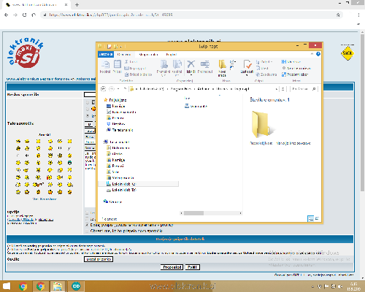Screen dimensions: 365x292
Task: Click the browser reload button
Action: tap(24, 15)
